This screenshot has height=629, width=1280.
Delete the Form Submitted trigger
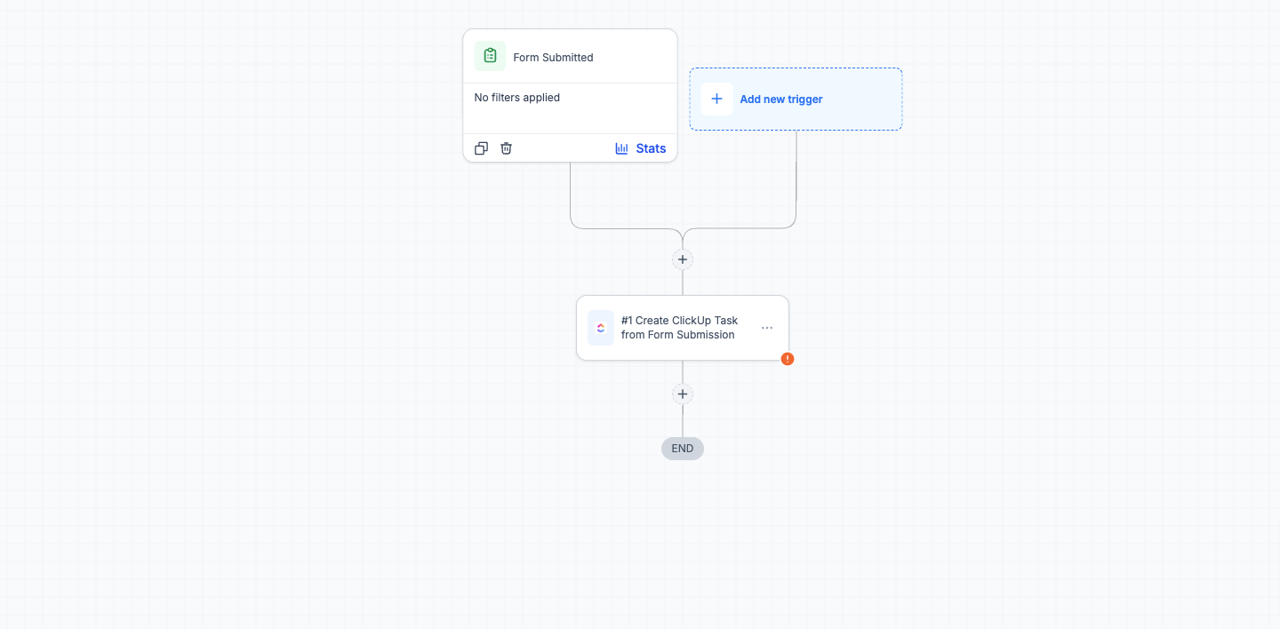pos(506,148)
